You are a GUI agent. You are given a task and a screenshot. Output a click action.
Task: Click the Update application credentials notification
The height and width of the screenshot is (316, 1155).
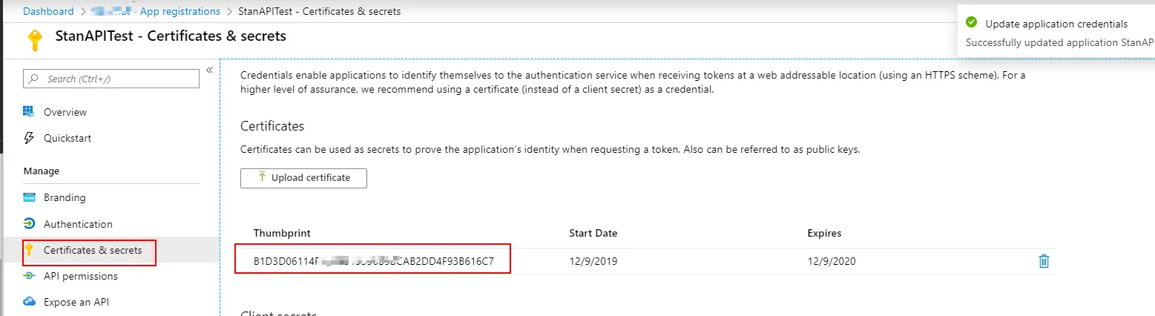tap(1056, 24)
